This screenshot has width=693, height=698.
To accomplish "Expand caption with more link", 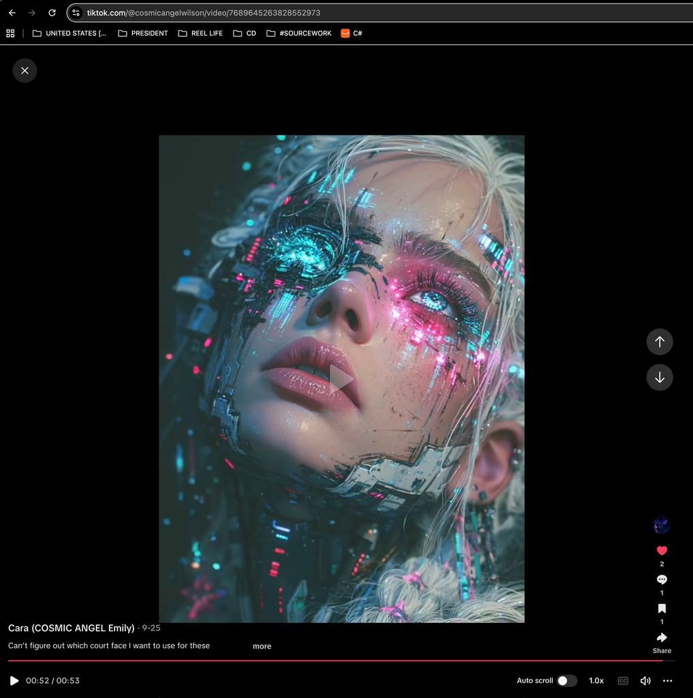I will 262,646.
